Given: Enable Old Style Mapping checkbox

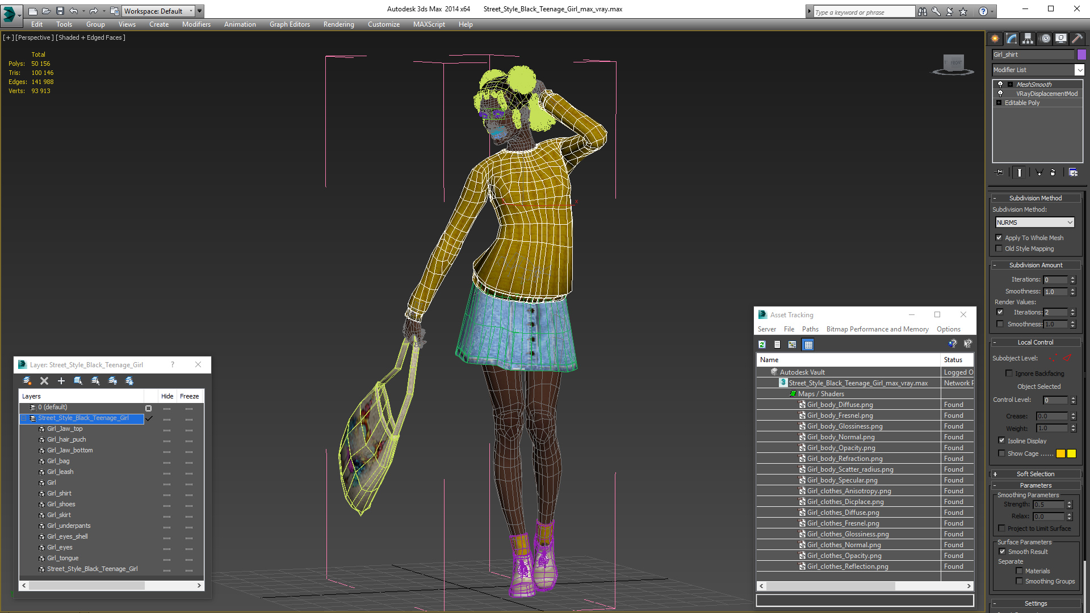Looking at the screenshot, I should pos(999,249).
